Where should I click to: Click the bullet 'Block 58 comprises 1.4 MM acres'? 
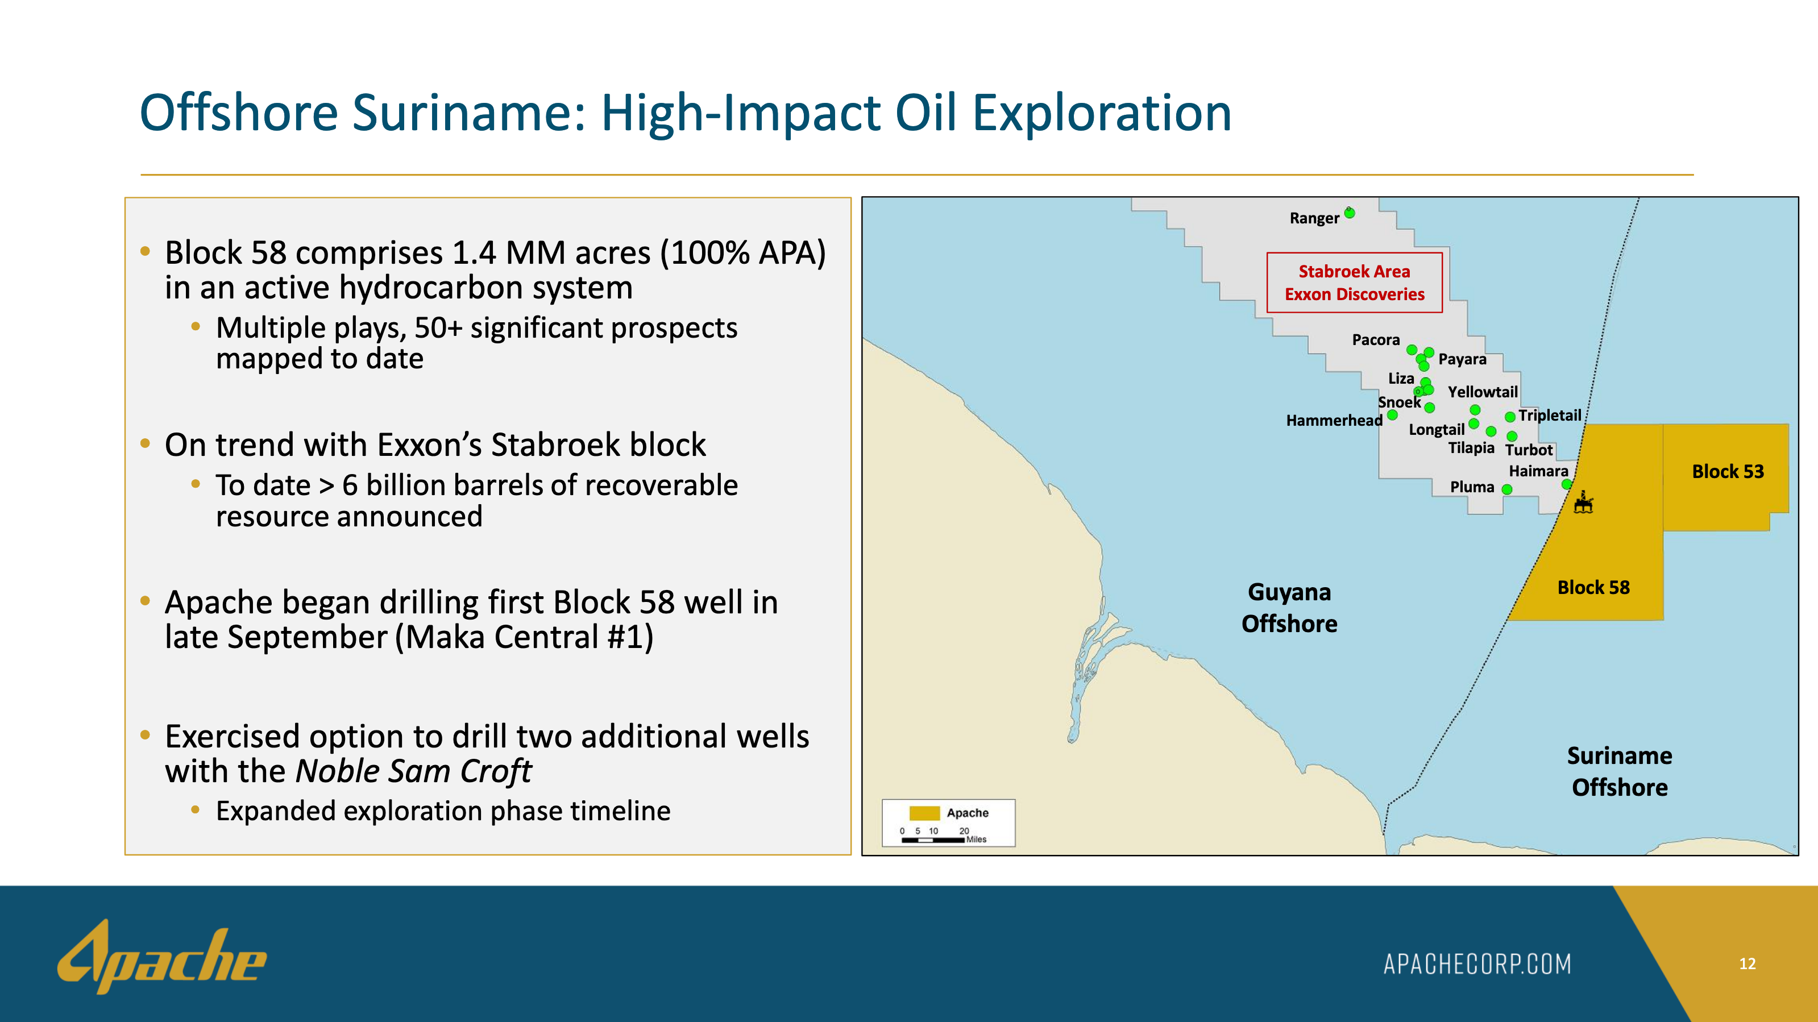[x=495, y=271]
